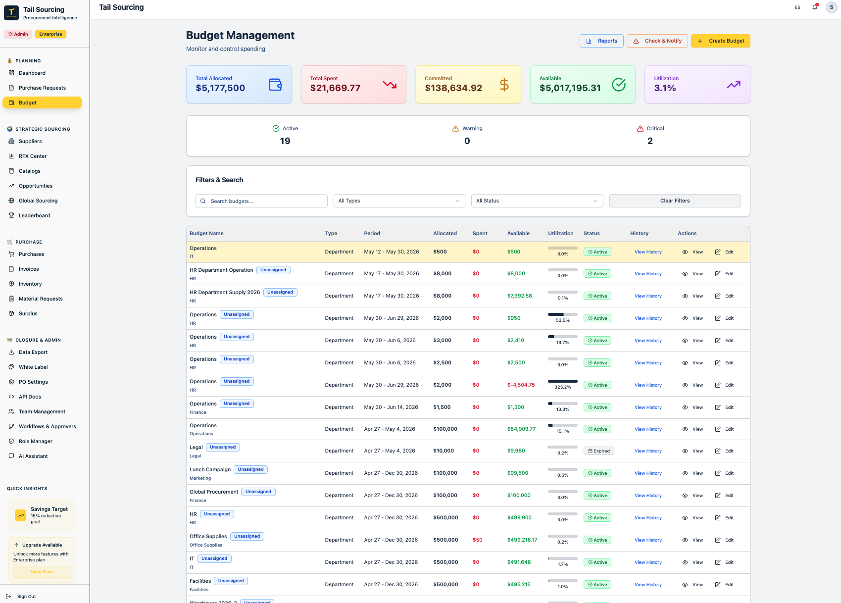This screenshot has height=603, width=841.
Task: Click the Active check icon in the status summary
Action: tap(276, 128)
